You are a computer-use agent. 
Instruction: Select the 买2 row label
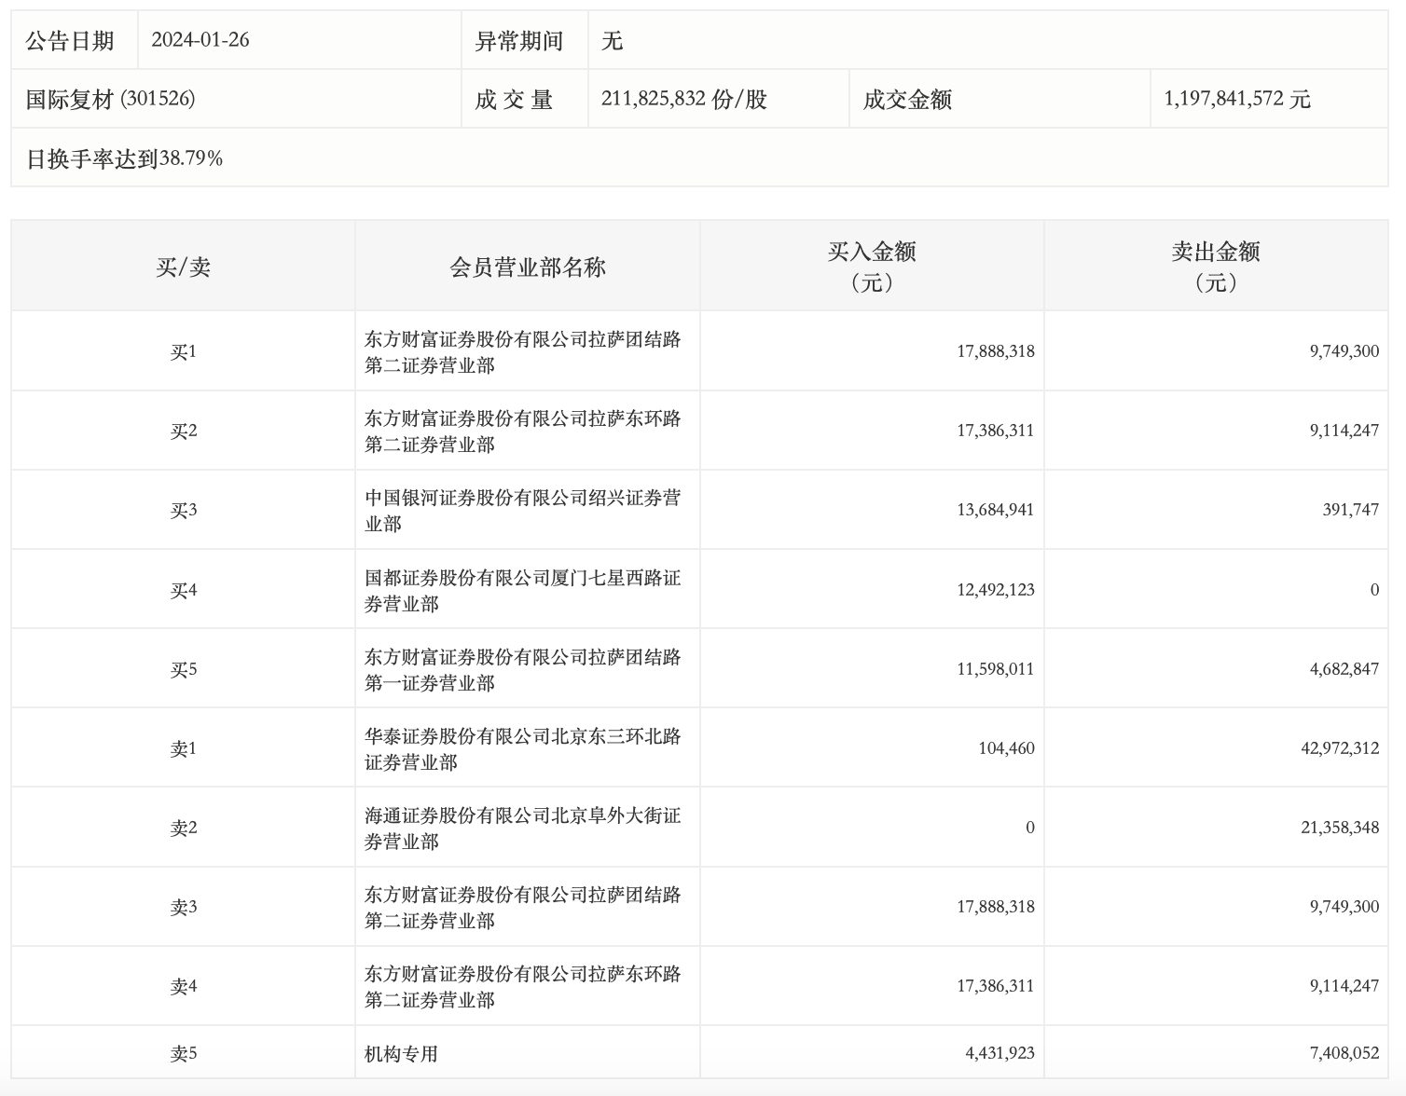click(184, 432)
